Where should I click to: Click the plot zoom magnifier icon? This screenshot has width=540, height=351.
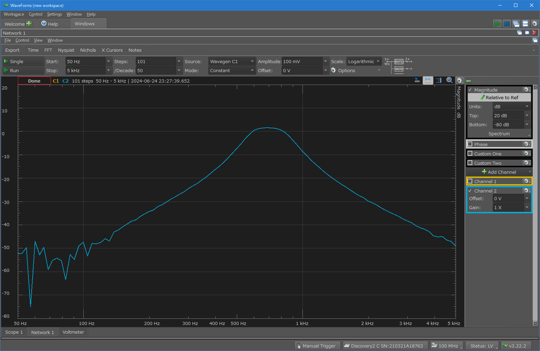[x=449, y=80]
